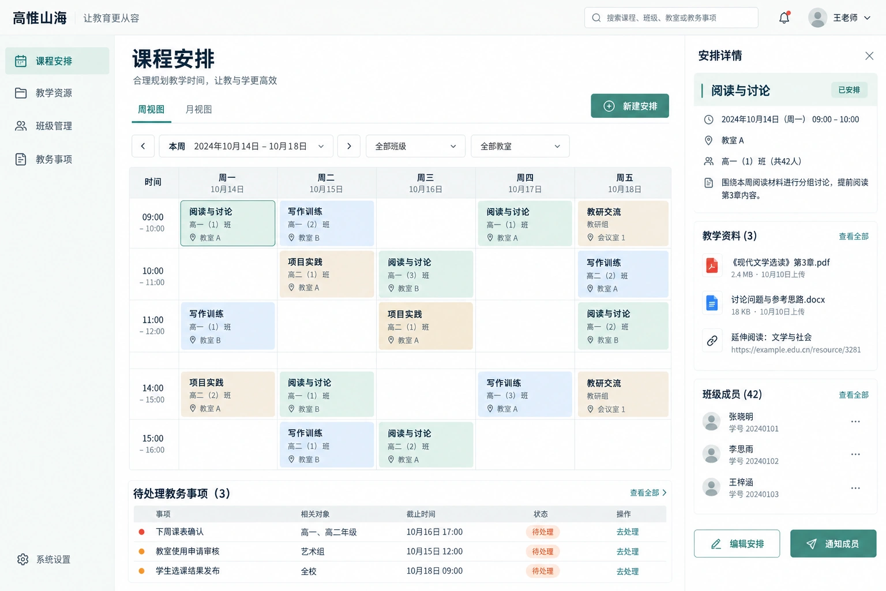This screenshot has width=886, height=591.
Task: Select Thursday 14:00 写作训练 card
Action: 525,394
